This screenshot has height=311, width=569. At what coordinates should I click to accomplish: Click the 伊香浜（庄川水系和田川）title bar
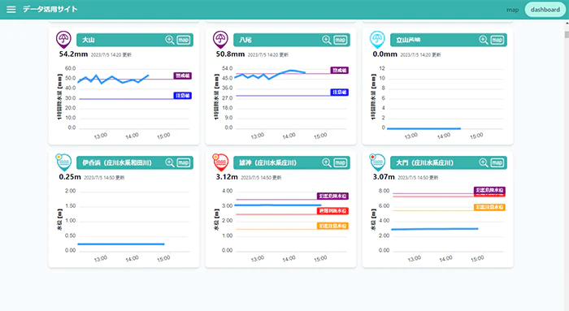(135, 162)
